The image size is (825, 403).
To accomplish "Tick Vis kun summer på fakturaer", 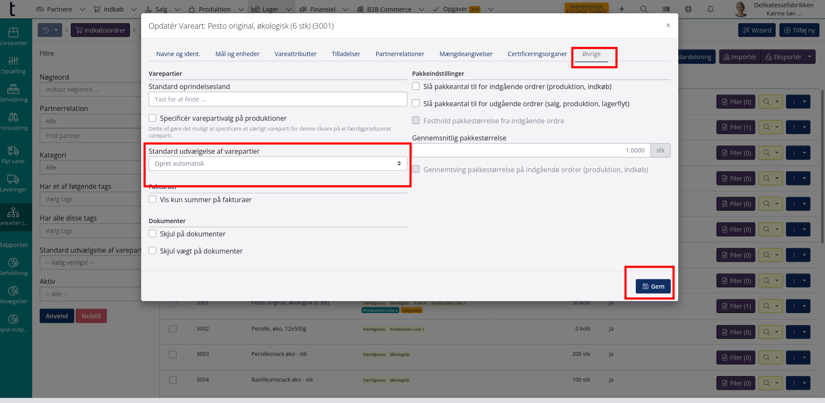I will point(152,199).
